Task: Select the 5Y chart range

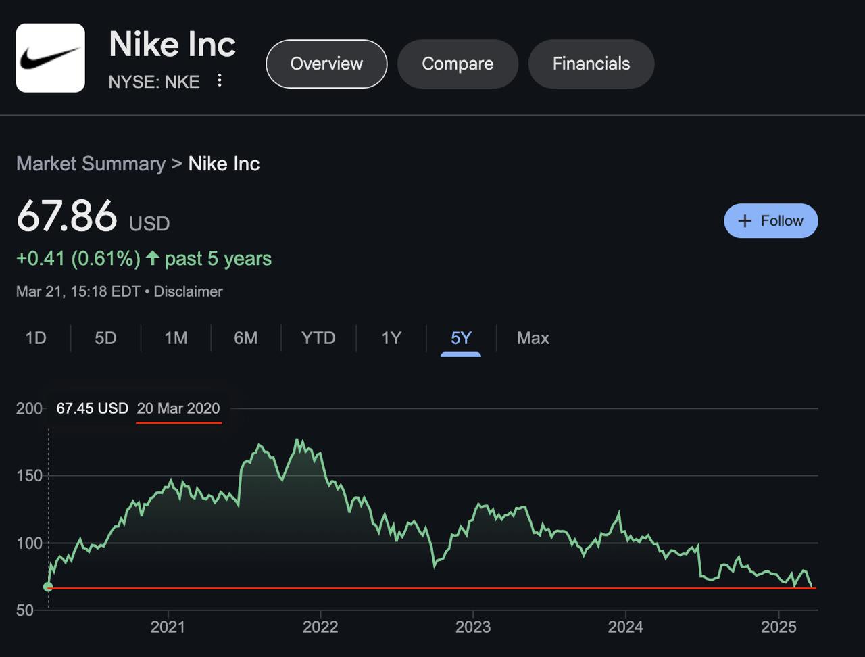Action: point(461,338)
